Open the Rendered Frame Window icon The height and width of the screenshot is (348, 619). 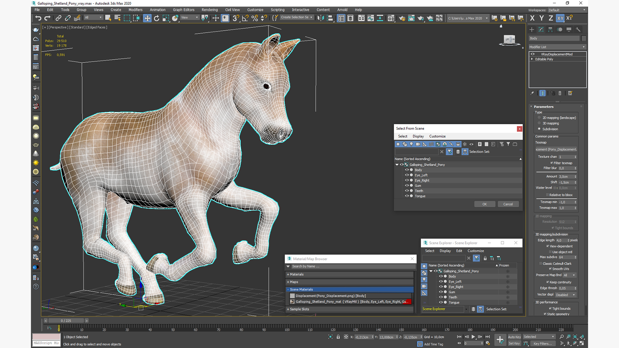[x=411, y=18]
